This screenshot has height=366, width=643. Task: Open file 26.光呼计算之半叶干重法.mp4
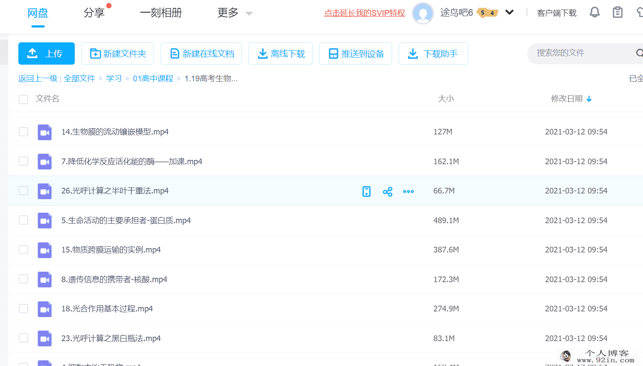(x=115, y=191)
